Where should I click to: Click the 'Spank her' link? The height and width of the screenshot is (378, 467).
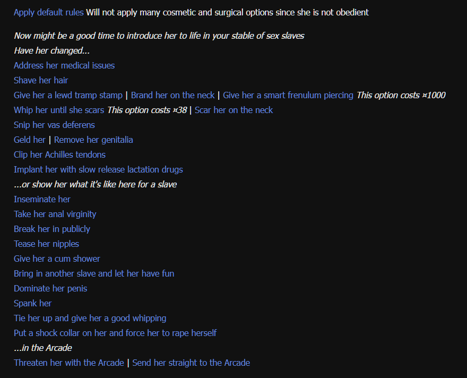click(x=32, y=303)
